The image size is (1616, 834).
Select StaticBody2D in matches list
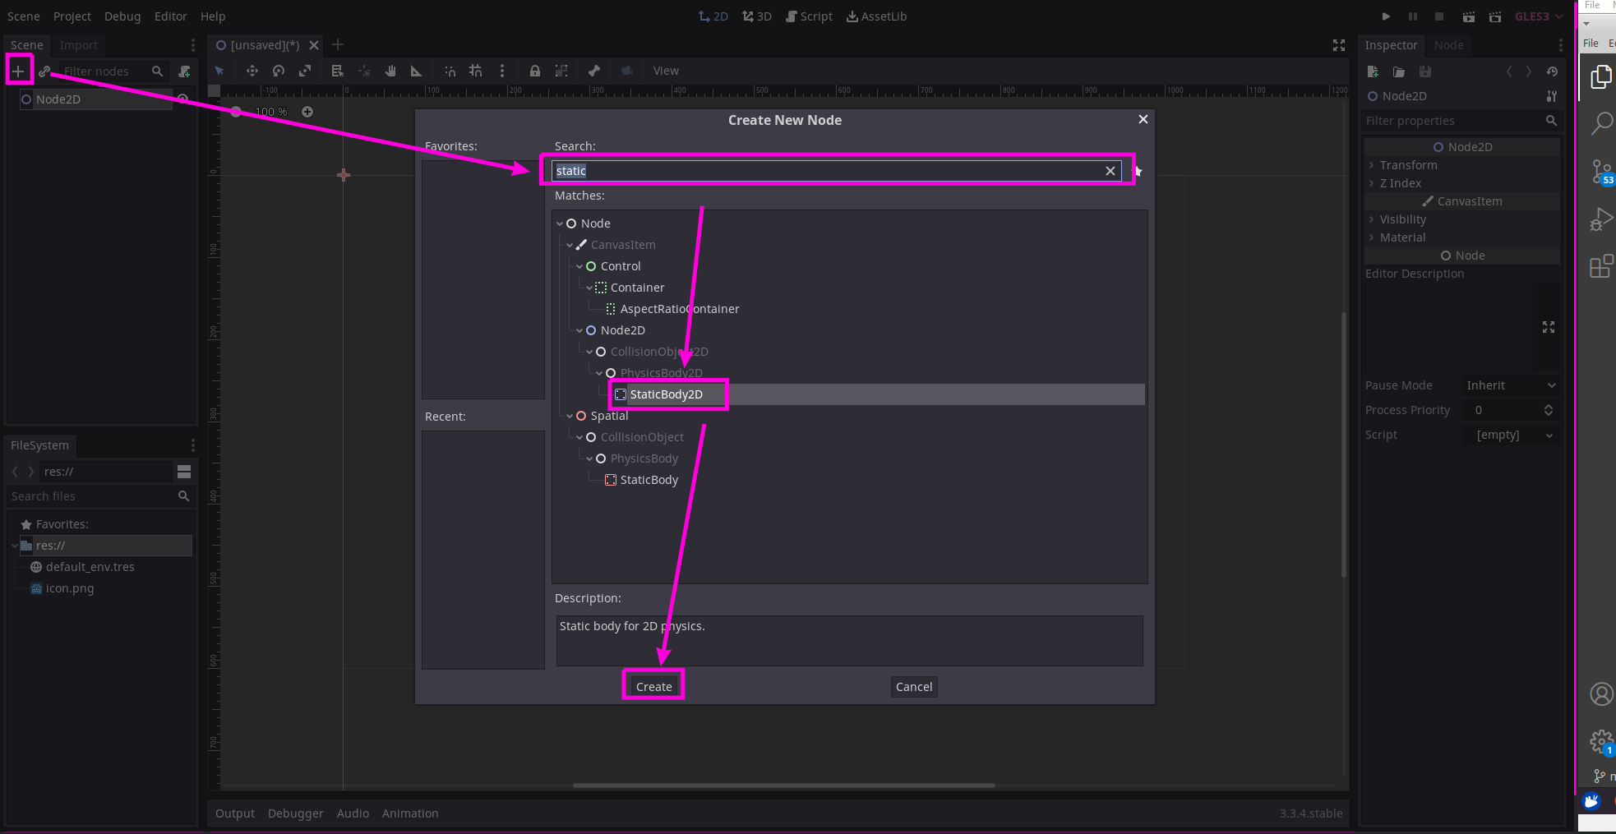pos(667,394)
